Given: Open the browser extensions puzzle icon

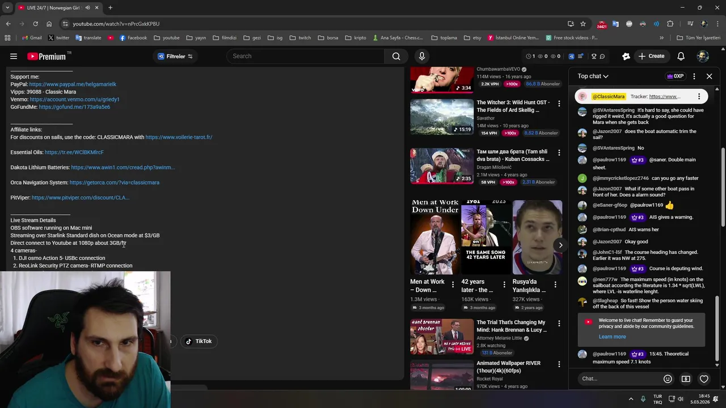Looking at the screenshot, I should (x=670, y=24).
